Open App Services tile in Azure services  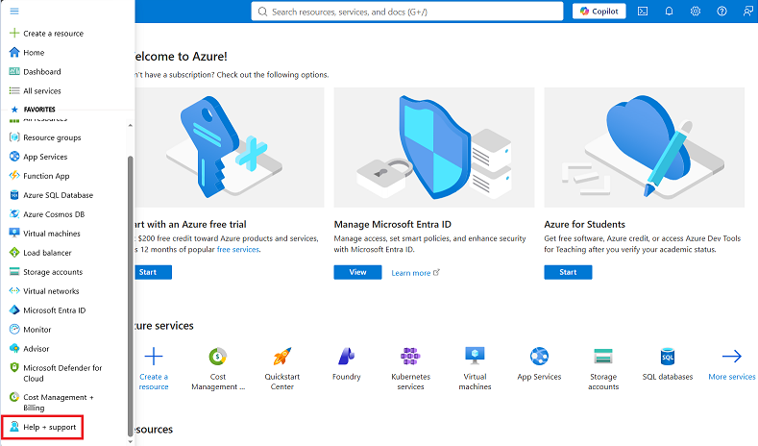coord(540,364)
